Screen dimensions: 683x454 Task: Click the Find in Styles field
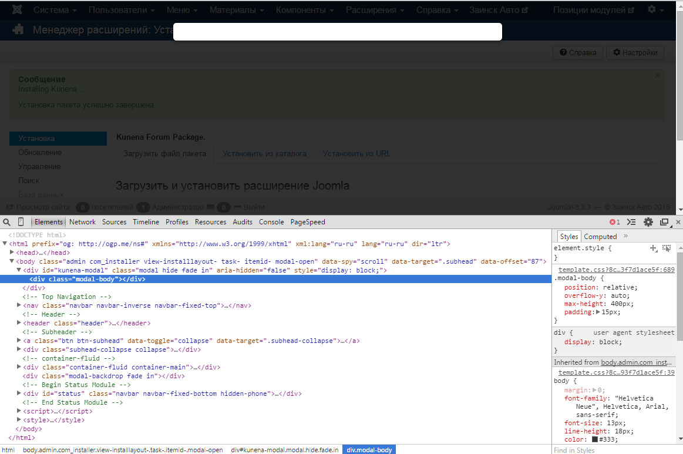tap(611, 450)
